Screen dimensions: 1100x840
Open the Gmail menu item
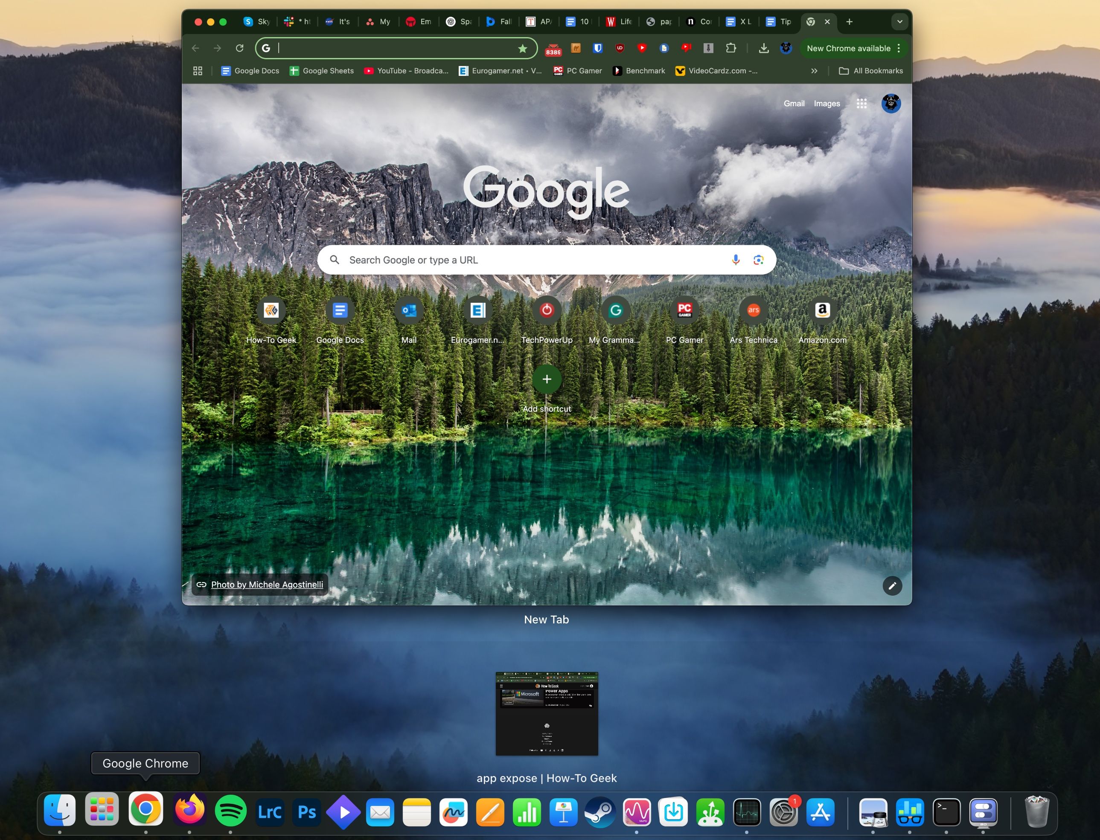[793, 103]
